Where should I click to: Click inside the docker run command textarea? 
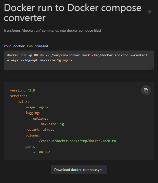[x=79, y=60]
